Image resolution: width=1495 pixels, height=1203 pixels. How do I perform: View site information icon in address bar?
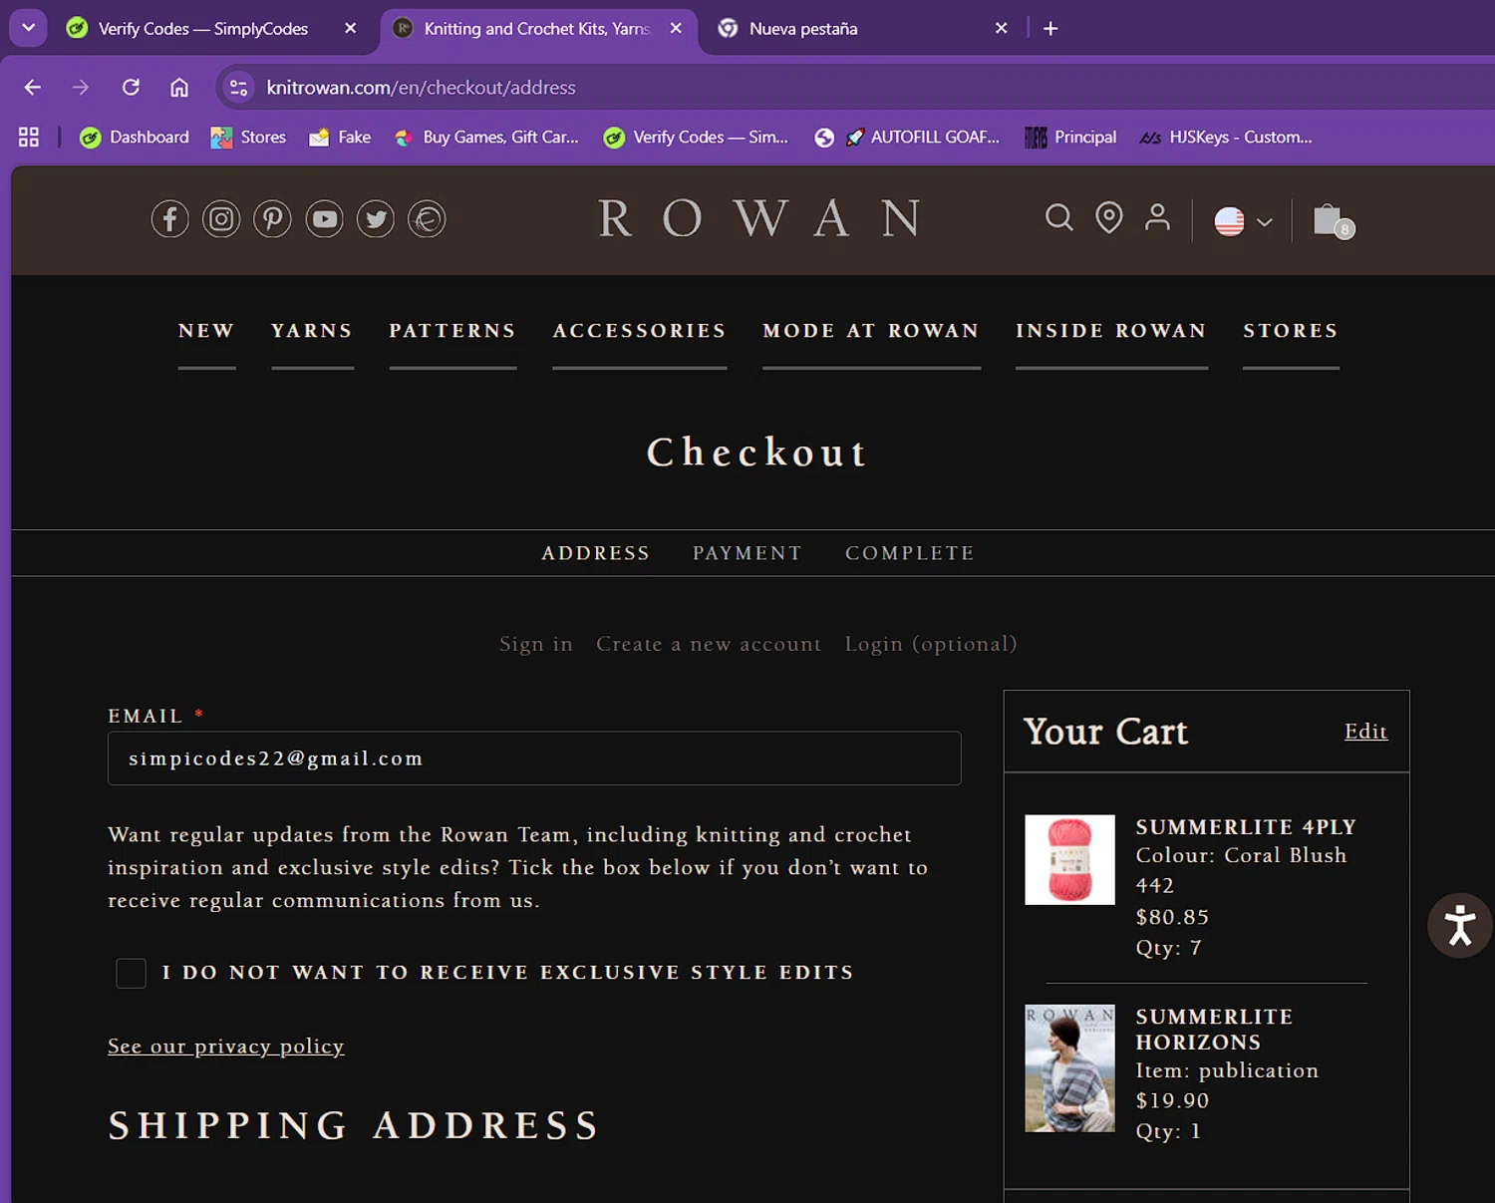tap(238, 88)
